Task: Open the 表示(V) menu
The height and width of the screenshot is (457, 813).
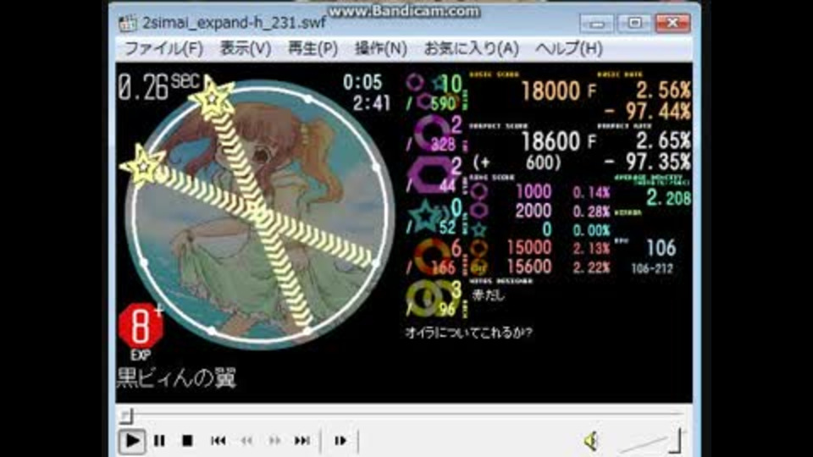Action: point(246,49)
